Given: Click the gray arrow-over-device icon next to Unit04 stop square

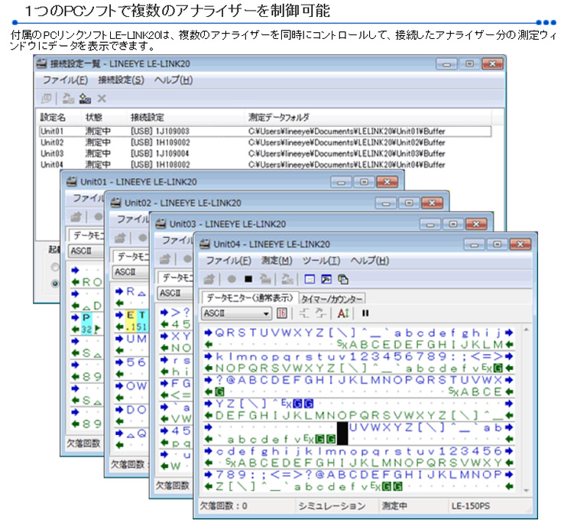Looking at the screenshot, I should [265, 279].
